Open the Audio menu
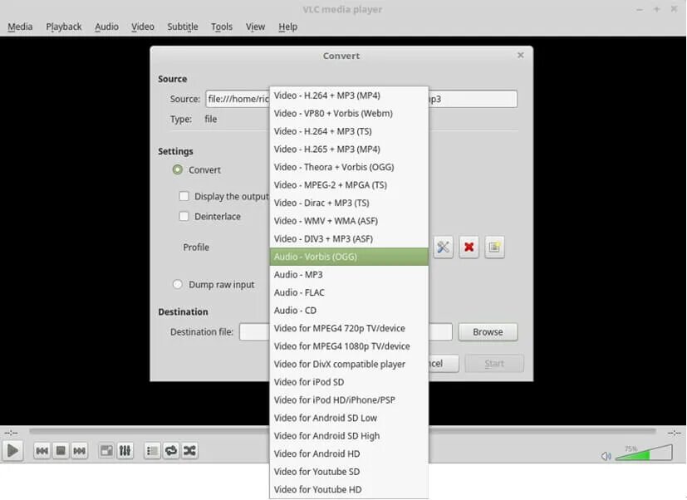687x500 pixels. tap(107, 27)
